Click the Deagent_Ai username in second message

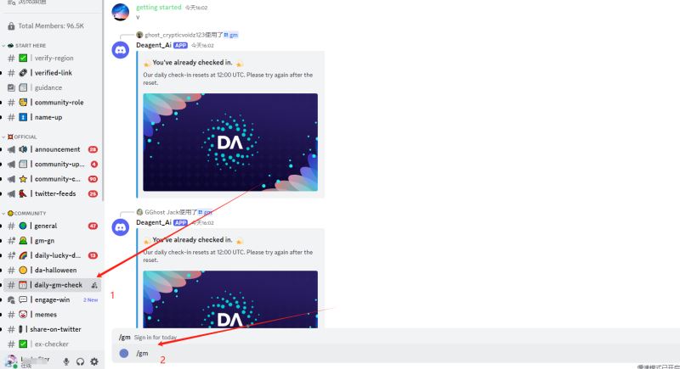(154, 222)
